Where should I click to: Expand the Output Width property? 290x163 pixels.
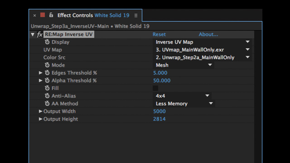click(x=40, y=111)
